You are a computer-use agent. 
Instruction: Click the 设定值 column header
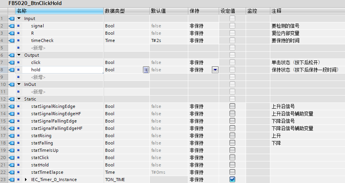[x=232, y=11]
